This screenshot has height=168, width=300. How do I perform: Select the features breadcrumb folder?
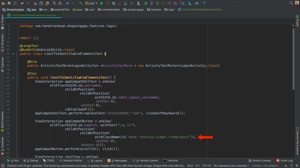154,9
